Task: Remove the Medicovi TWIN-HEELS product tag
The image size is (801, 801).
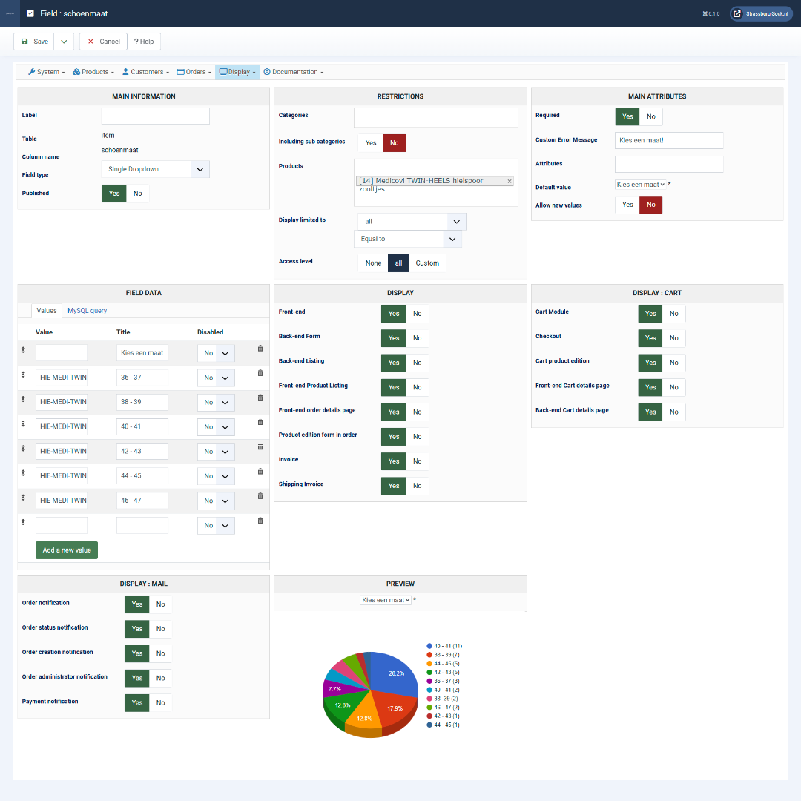Action: [x=510, y=182]
